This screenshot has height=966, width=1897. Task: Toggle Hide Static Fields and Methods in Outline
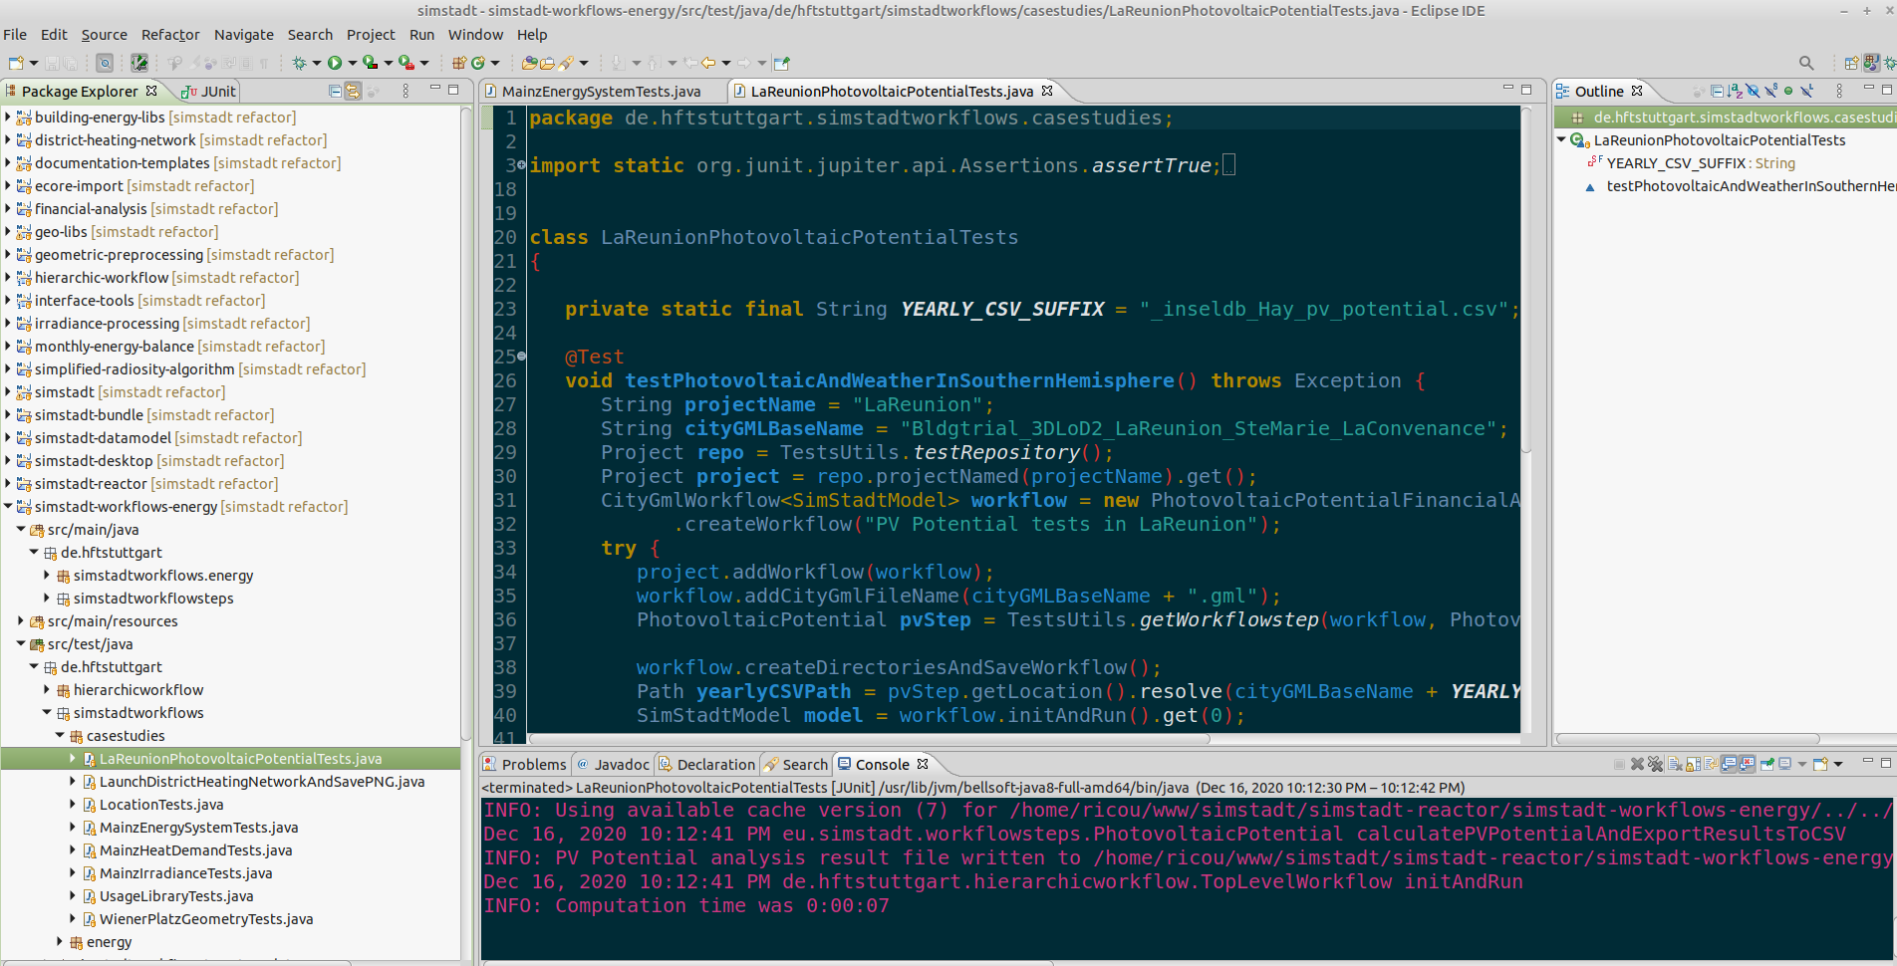pyautogui.click(x=1771, y=91)
